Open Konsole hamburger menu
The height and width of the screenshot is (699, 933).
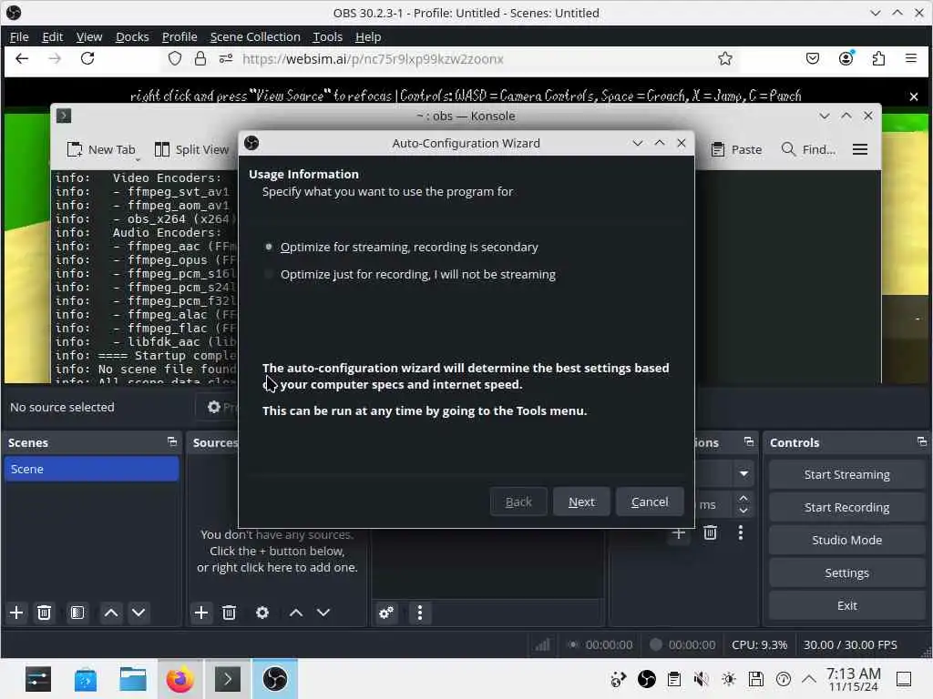(860, 149)
